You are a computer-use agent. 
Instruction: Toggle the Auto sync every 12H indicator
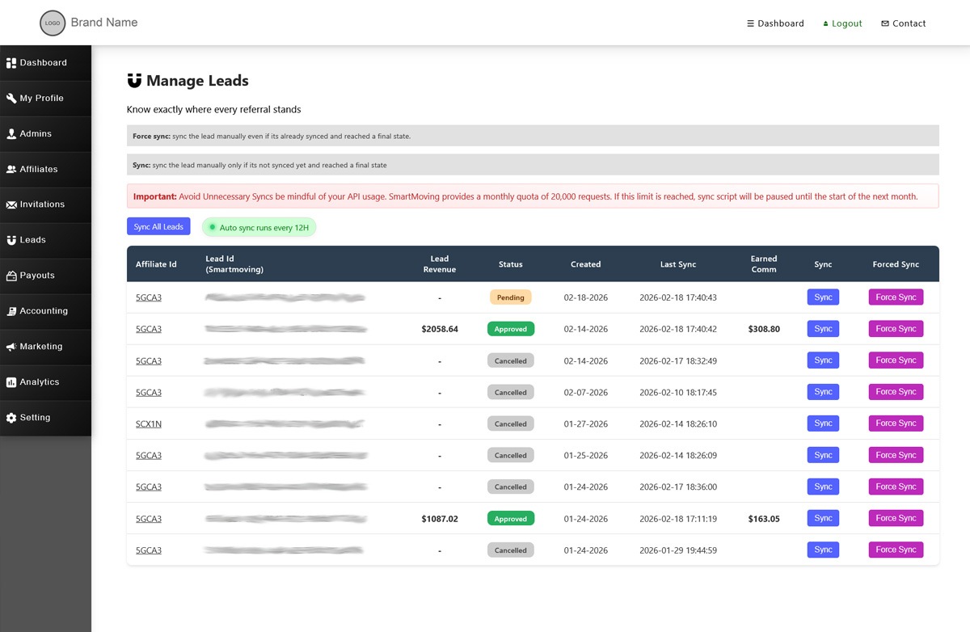pyautogui.click(x=259, y=227)
